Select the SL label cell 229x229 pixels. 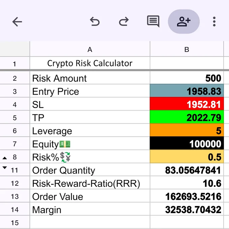click(90, 104)
